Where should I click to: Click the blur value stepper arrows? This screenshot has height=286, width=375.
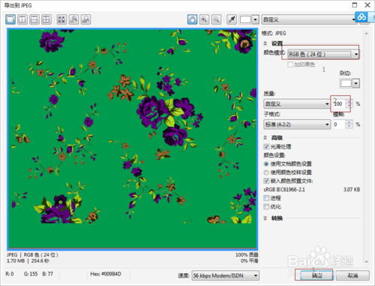pos(349,125)
